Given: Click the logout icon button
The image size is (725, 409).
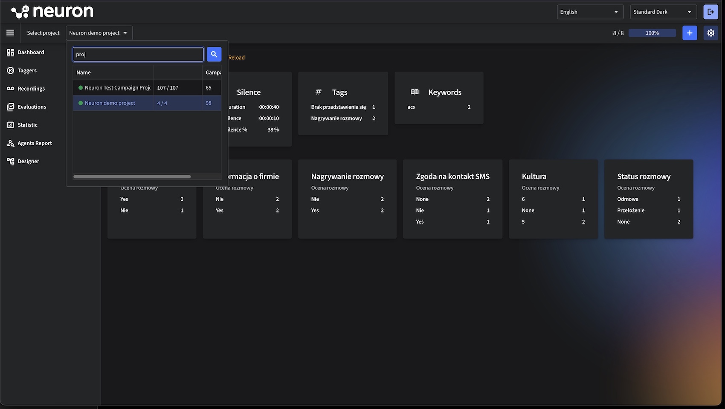Looking at the screenshot, I should pos(710,12).
